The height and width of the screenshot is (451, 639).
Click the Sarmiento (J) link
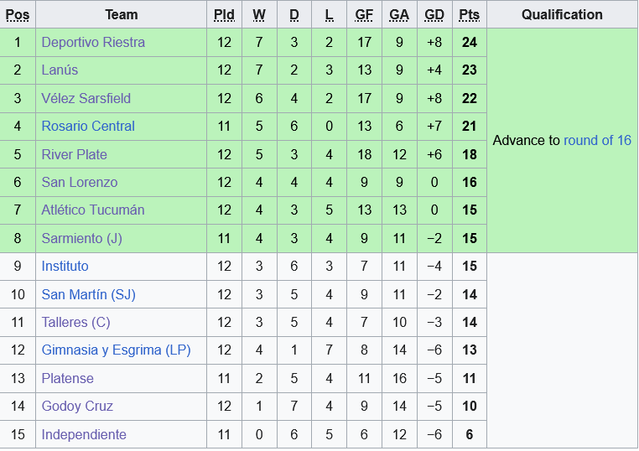81,238
